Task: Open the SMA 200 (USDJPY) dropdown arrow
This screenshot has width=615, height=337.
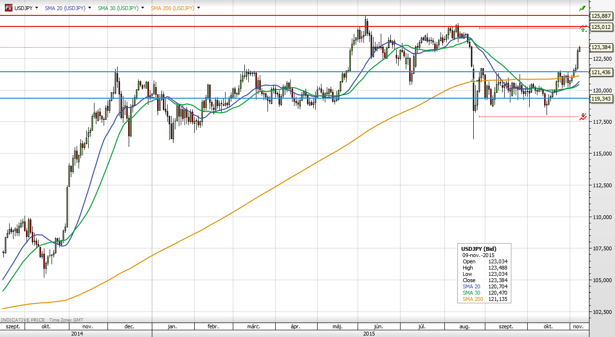Action: 199,8
